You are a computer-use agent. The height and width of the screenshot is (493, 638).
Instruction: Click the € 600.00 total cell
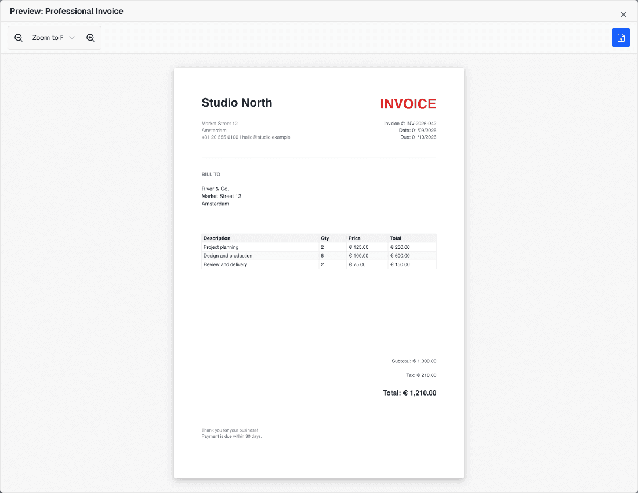(x=412, y=256)
